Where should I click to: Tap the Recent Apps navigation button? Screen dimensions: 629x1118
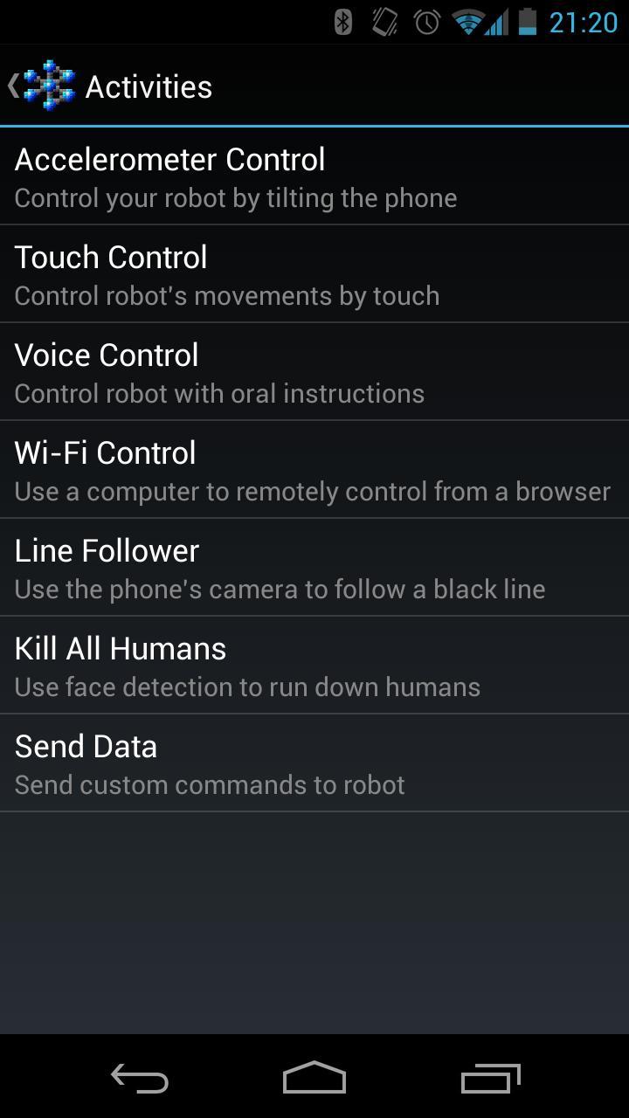tap(490, 1079)
